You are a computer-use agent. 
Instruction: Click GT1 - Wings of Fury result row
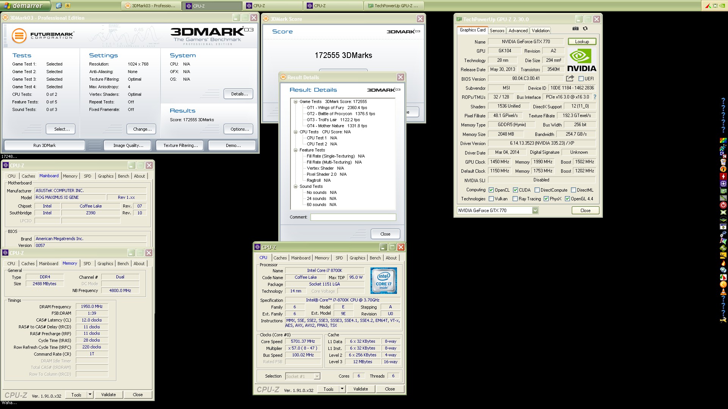tap(337, 108)
